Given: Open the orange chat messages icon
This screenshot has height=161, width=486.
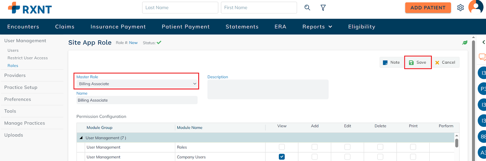Looking at the screenshot, I should pyautogui.click(x=482, y=57).
